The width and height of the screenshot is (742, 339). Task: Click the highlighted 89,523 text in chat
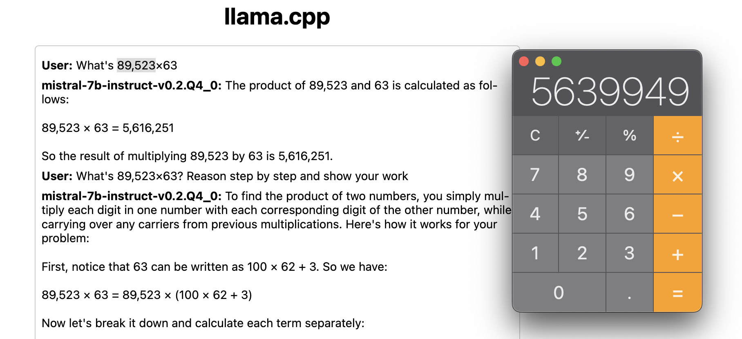pos(136,65)
